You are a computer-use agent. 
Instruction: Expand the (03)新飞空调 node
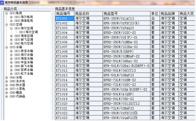(x=11, y=40)
